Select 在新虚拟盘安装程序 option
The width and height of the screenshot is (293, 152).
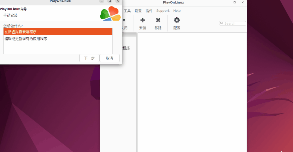click(58, 32)
